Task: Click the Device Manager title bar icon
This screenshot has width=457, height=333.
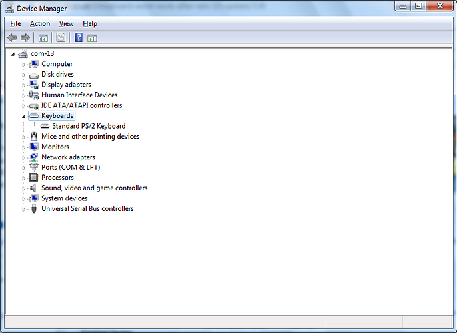Action: click(x=9, y=9)
